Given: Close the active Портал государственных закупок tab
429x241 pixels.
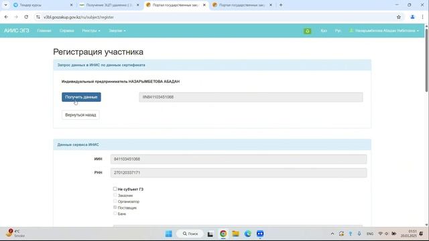Looking at the screenshot, I should coord(204,5).
